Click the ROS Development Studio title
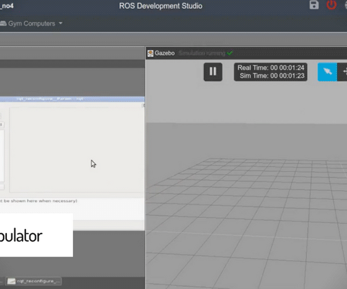This screenshot has height=289, width=347. click(x=161, y=6)
